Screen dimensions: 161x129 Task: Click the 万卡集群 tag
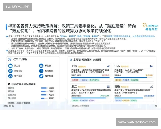pos(75,101)
